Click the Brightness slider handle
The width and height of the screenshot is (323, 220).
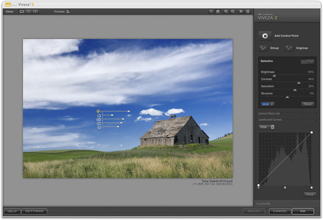pyautogui.click(x=274, y=76)
